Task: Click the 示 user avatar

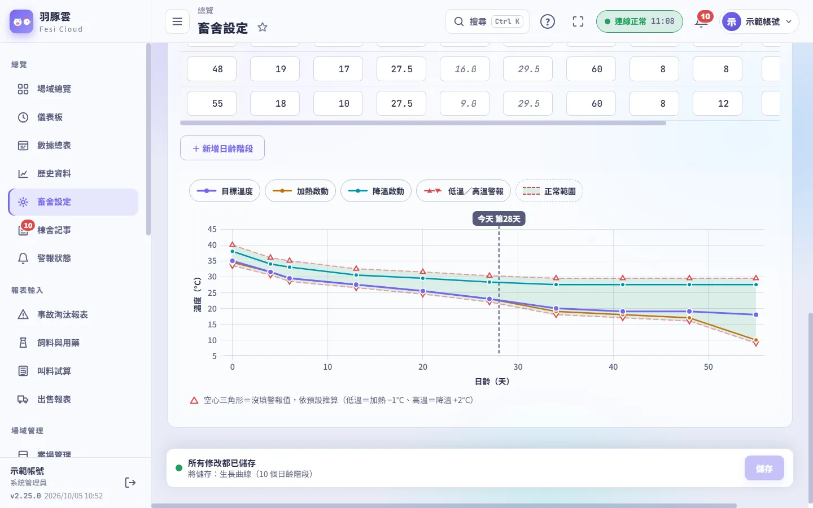Action: pos(732,21)
